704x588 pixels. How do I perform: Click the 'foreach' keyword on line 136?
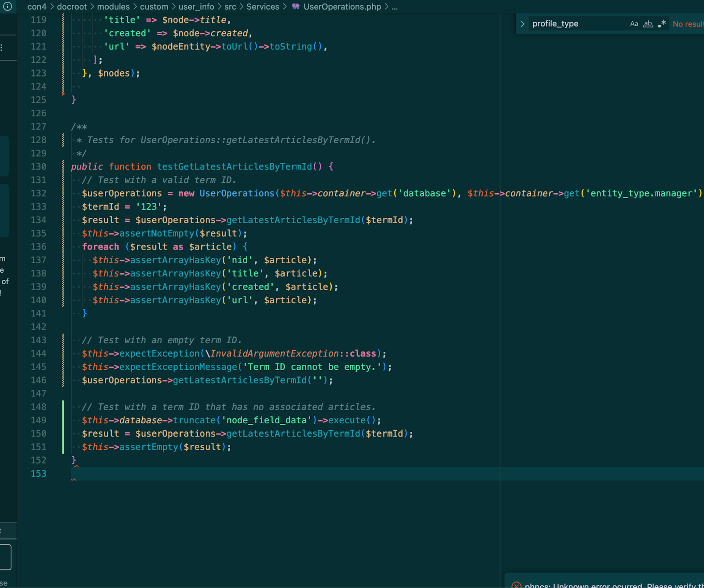coord(100,247)
